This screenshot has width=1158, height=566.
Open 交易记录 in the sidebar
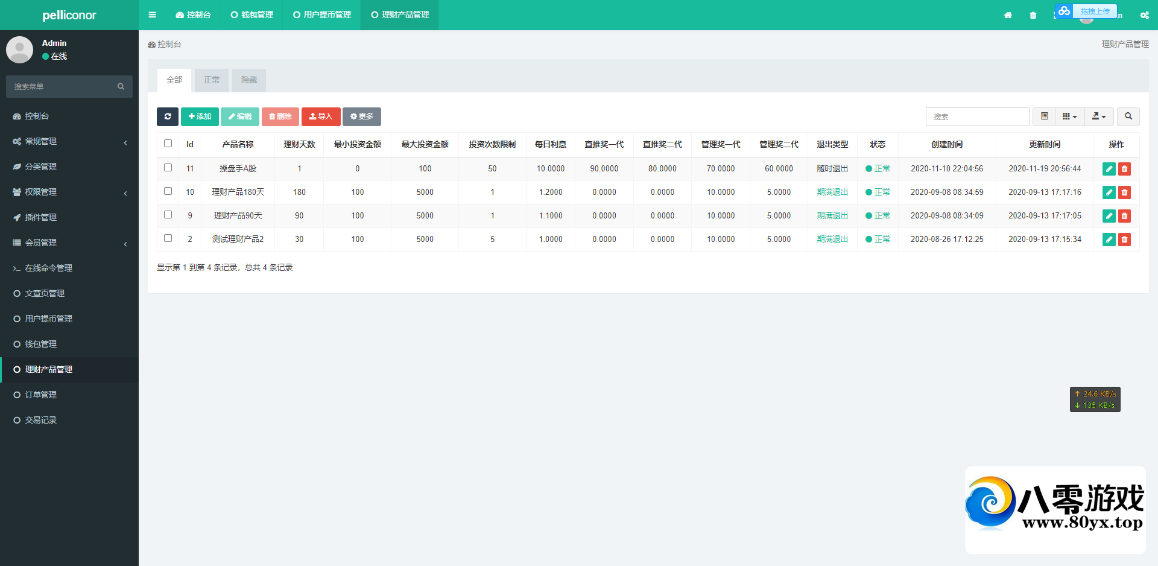pyautogui.click(x=69, y=420)
